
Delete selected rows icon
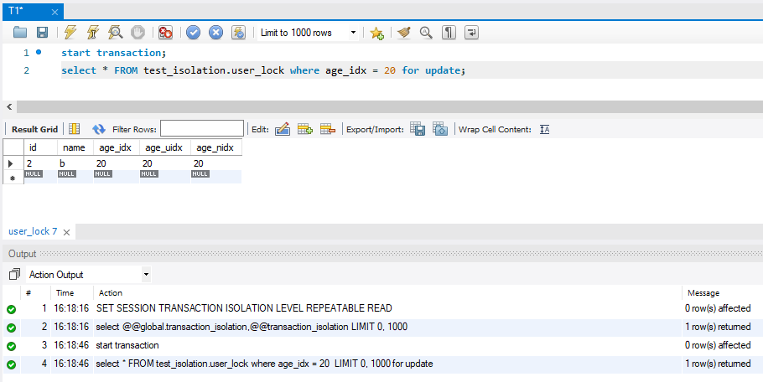[x=328, y=129]
